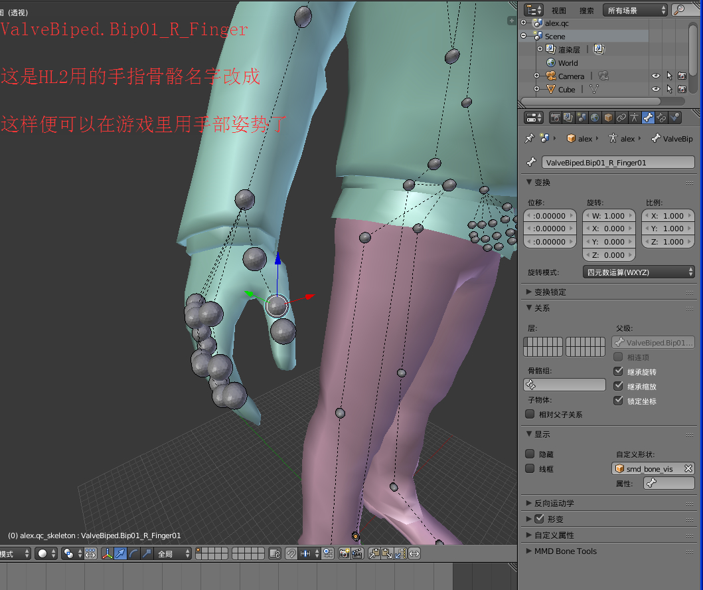Open the Physics properties tab
The width and height of the screenshot is (703, 590).
674,118
